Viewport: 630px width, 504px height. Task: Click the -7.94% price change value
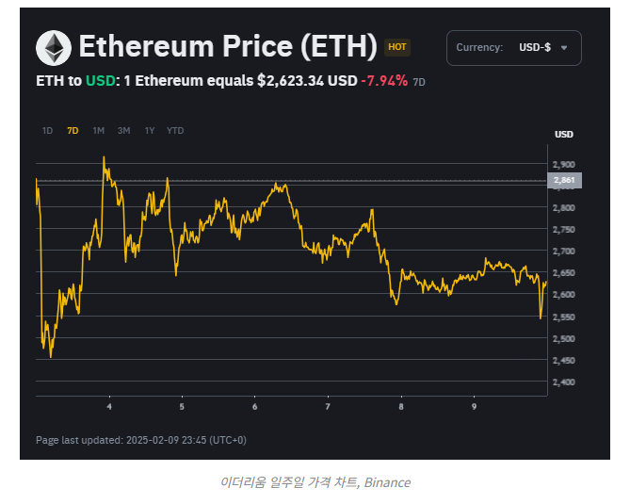click(384, 81)
